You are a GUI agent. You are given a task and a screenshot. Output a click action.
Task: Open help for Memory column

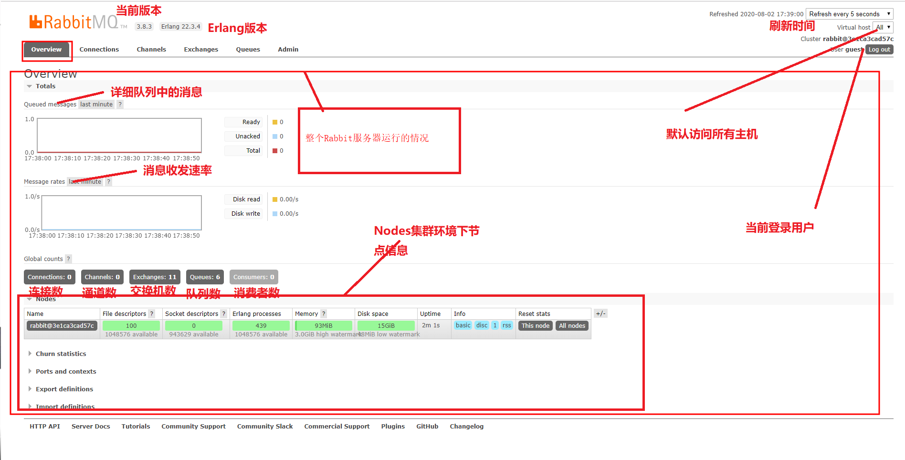pyautogui.click(x=324, y=314)
